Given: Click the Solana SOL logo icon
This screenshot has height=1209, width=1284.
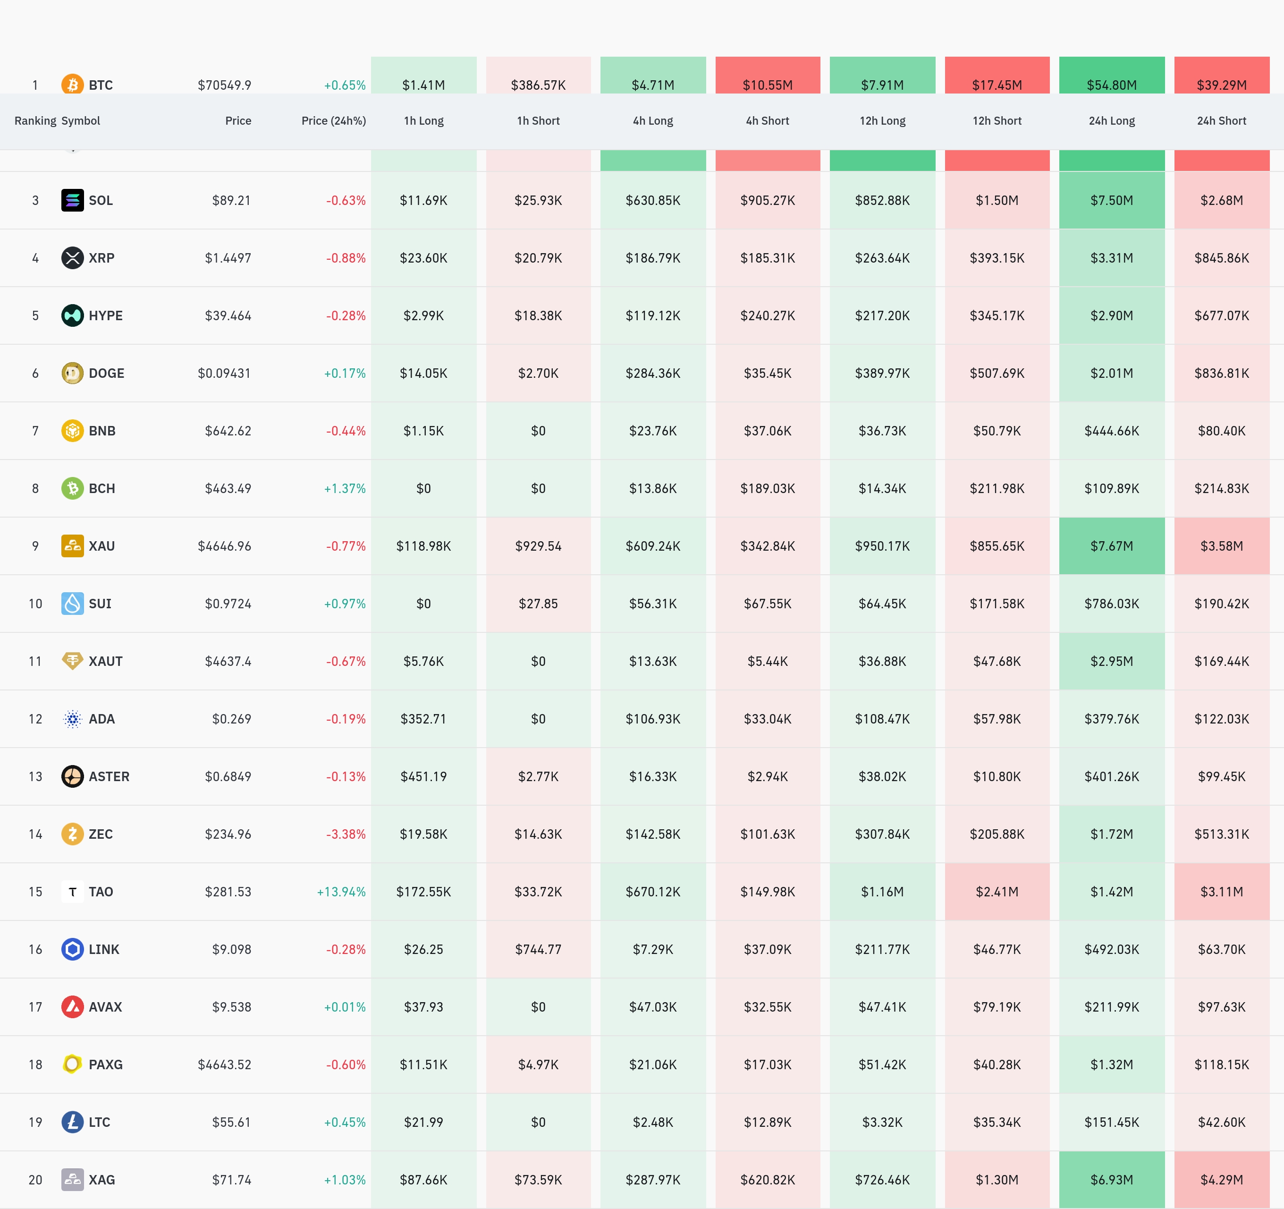Looking at the screenshot, I should 72,200.
